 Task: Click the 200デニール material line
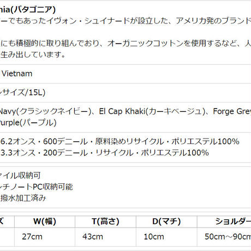[x=105, y=153]
